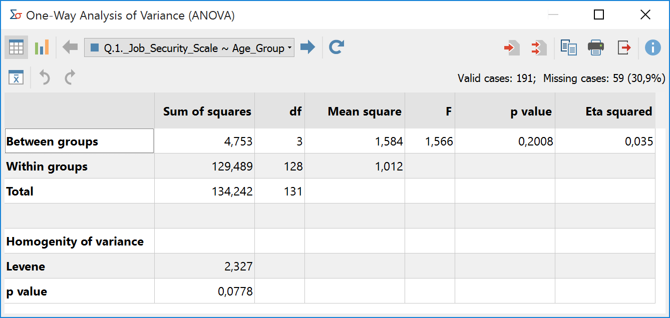Viewport: 670px width, 318px height.
Task: Click the Levene statistic 2,327
Action: 204,266
